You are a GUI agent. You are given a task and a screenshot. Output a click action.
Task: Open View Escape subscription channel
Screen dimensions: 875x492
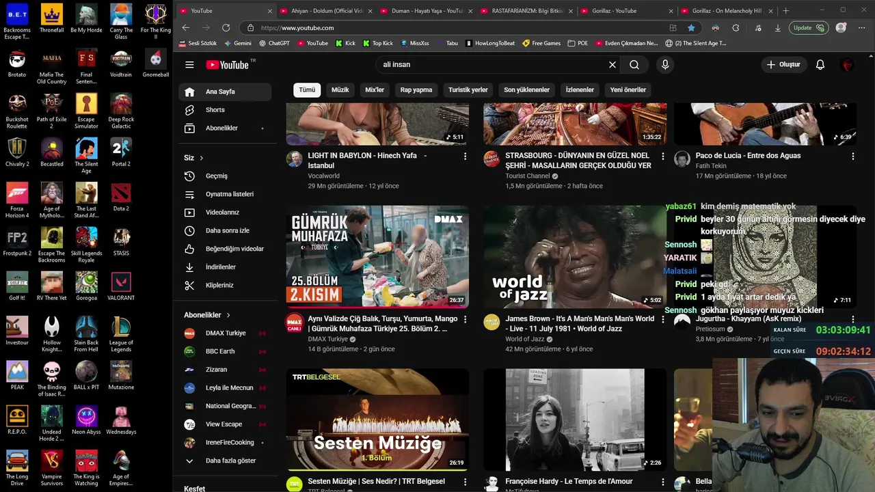(x=225, y=424)
